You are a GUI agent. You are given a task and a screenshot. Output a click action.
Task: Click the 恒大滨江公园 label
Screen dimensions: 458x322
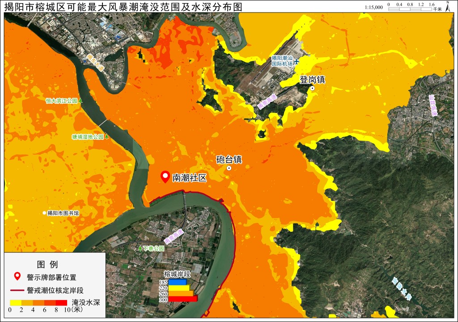click(x=62, y=101)
